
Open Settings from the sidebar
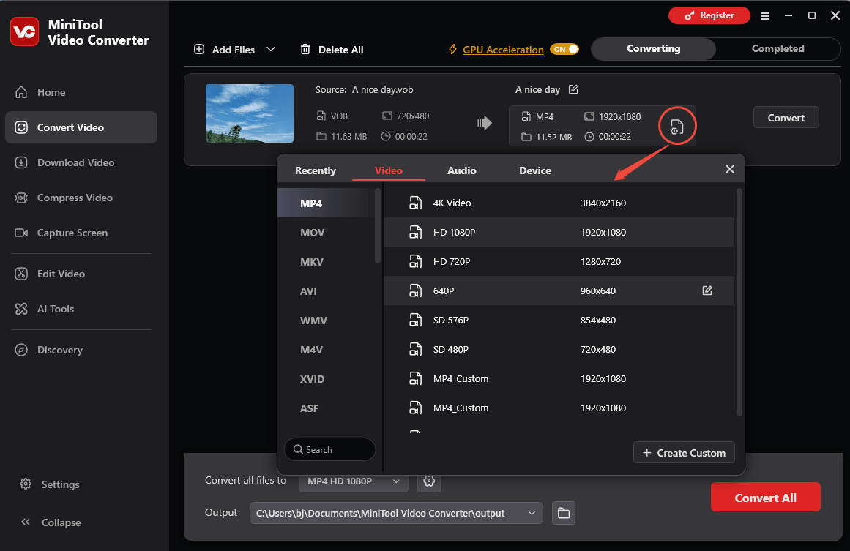click(x=50, y=484)
